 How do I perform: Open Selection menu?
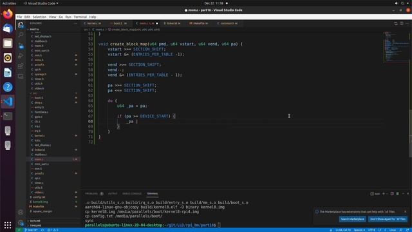(39, 17)
